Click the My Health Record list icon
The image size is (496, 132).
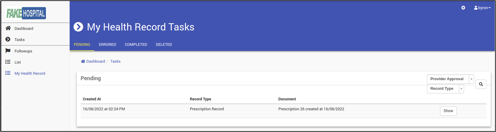[8, 73]
